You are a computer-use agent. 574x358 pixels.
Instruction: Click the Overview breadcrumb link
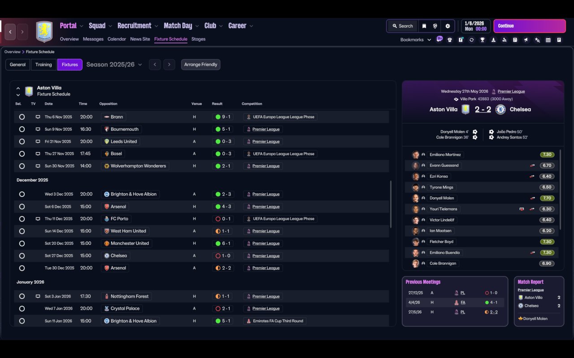(x=13, y=52)
